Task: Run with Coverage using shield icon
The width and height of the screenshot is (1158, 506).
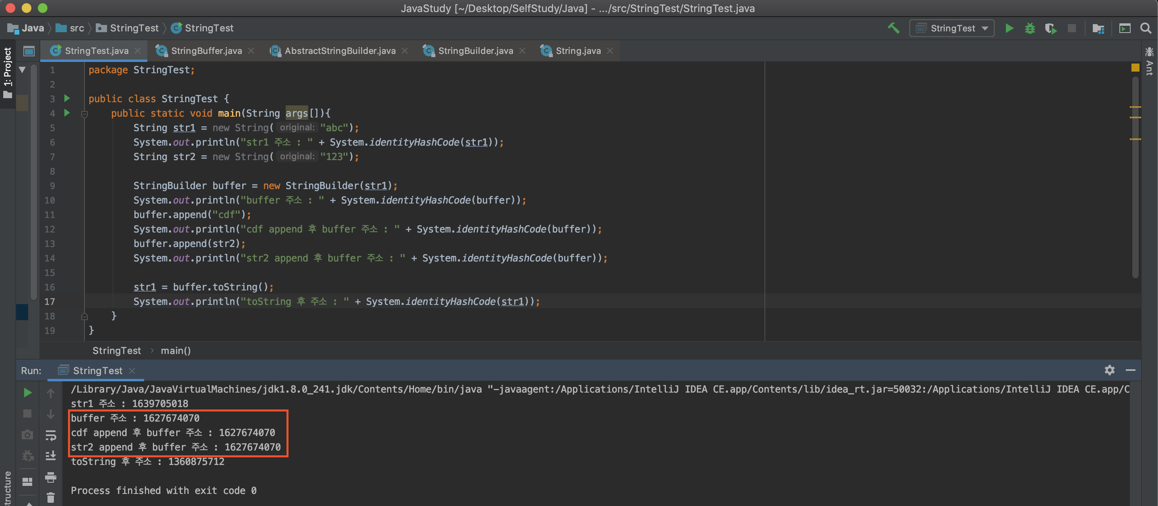Action: [x=1050, y=28]
